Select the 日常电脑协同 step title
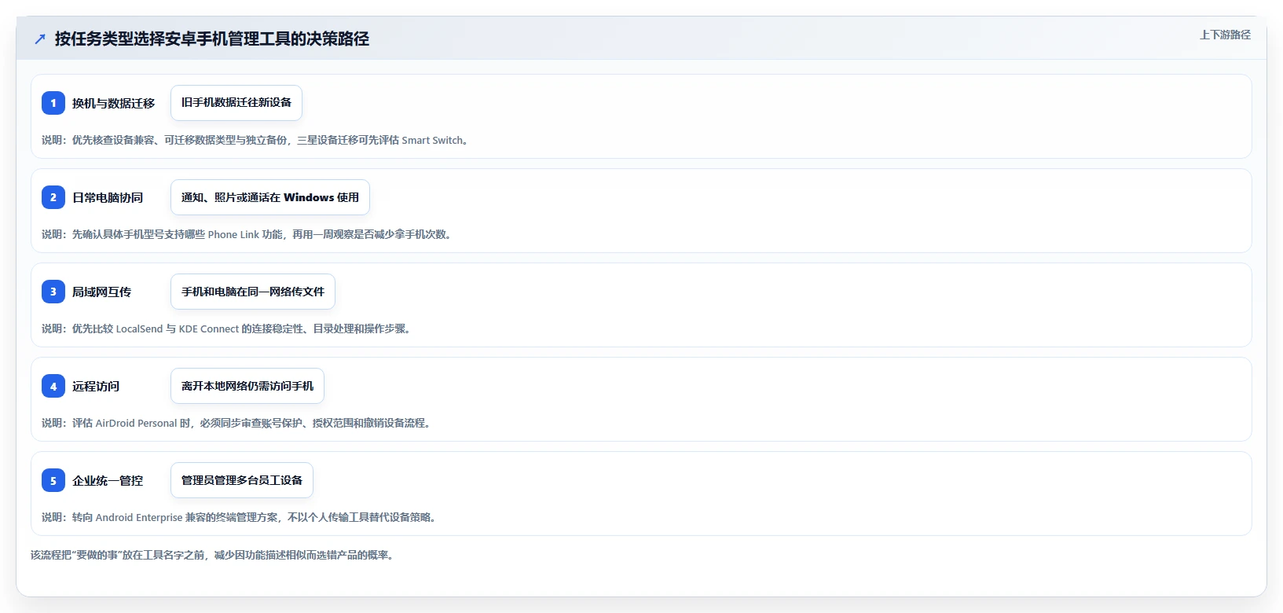 point(108,197)
